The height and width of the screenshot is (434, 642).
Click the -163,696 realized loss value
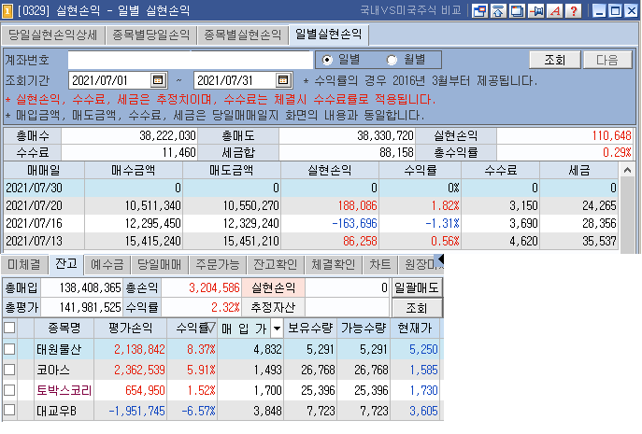pos(354,223)
